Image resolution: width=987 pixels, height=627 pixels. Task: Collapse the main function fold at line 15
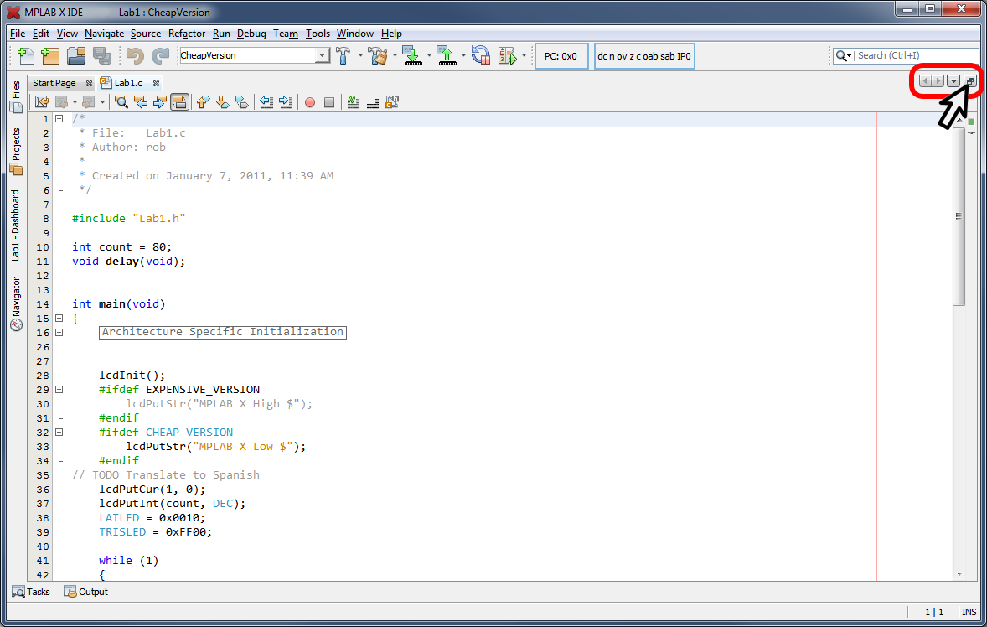click(59, 319)
